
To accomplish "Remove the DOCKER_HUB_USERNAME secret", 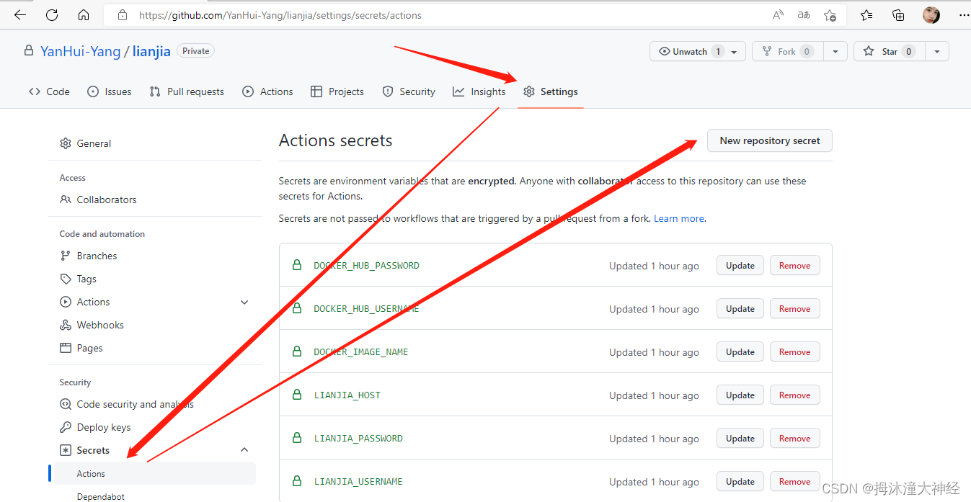I will [794, 309].
